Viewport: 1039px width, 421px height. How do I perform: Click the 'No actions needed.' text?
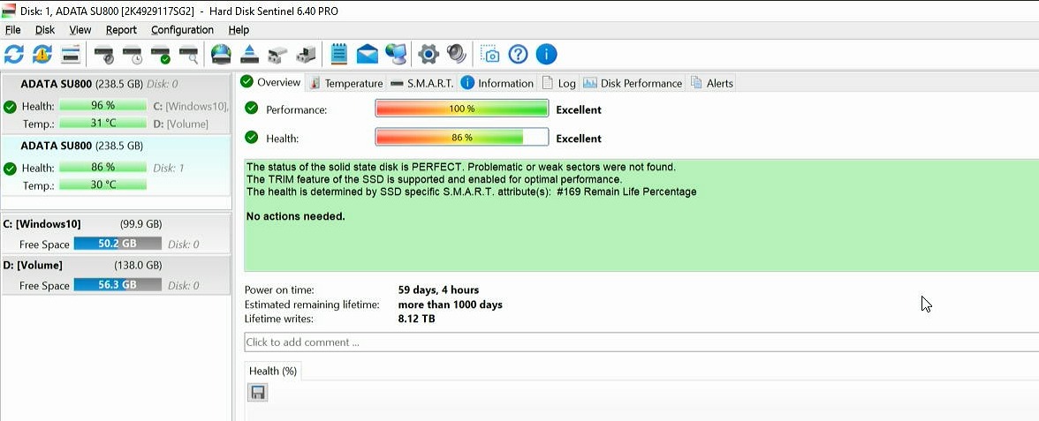coord(295,216)
